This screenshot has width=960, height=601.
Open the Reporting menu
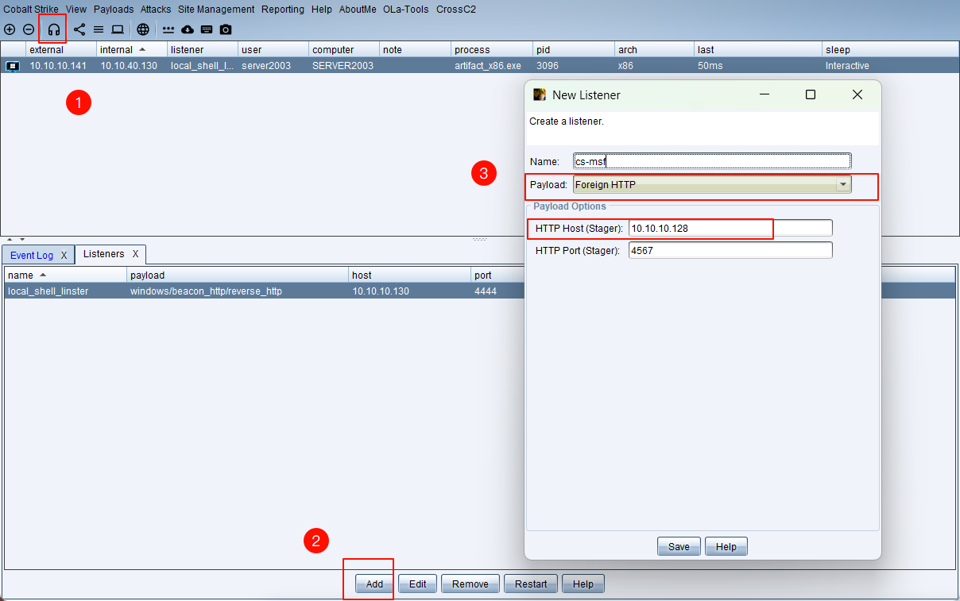[283, 10]
